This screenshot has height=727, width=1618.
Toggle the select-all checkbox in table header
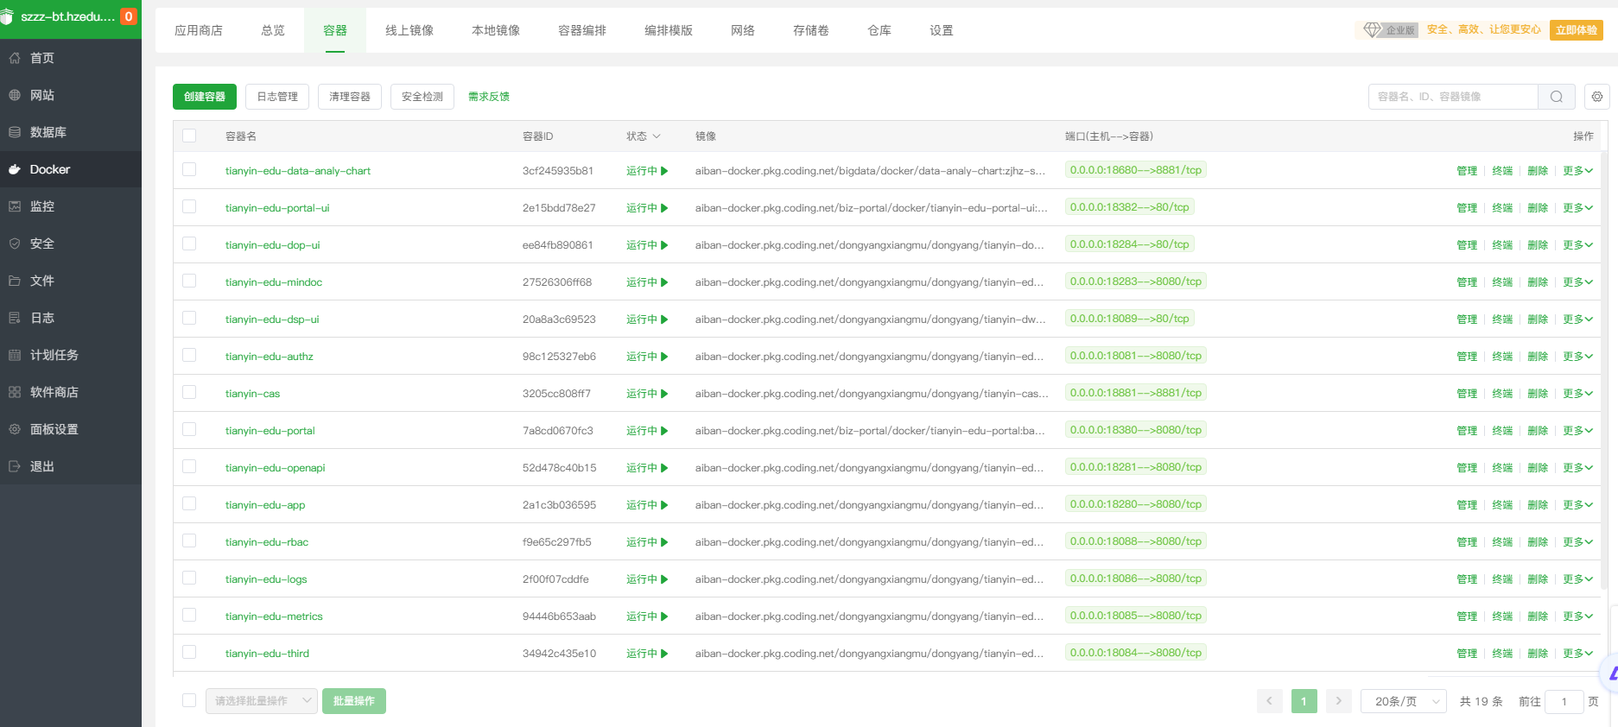pos(189,136)
